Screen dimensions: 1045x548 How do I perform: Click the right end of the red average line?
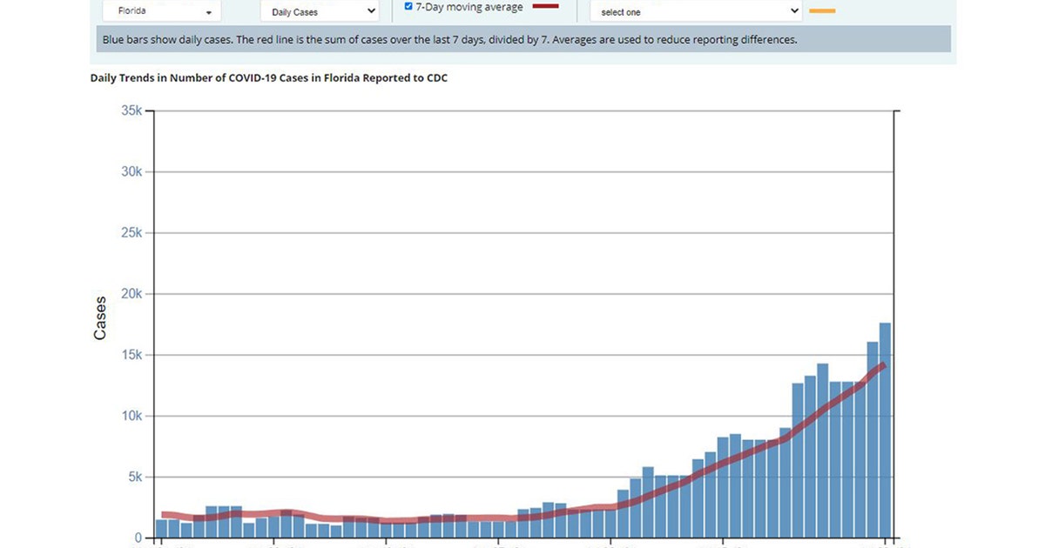click(x=883, y=365)
